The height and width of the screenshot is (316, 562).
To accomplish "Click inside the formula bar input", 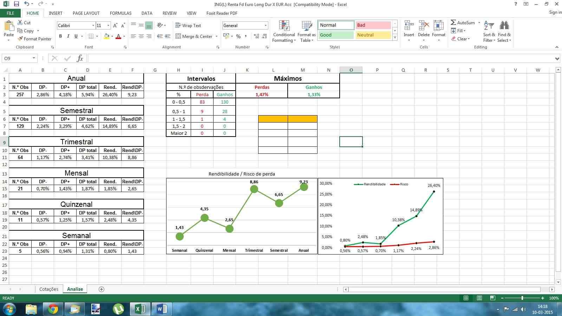I will click(x=316, y=58).
